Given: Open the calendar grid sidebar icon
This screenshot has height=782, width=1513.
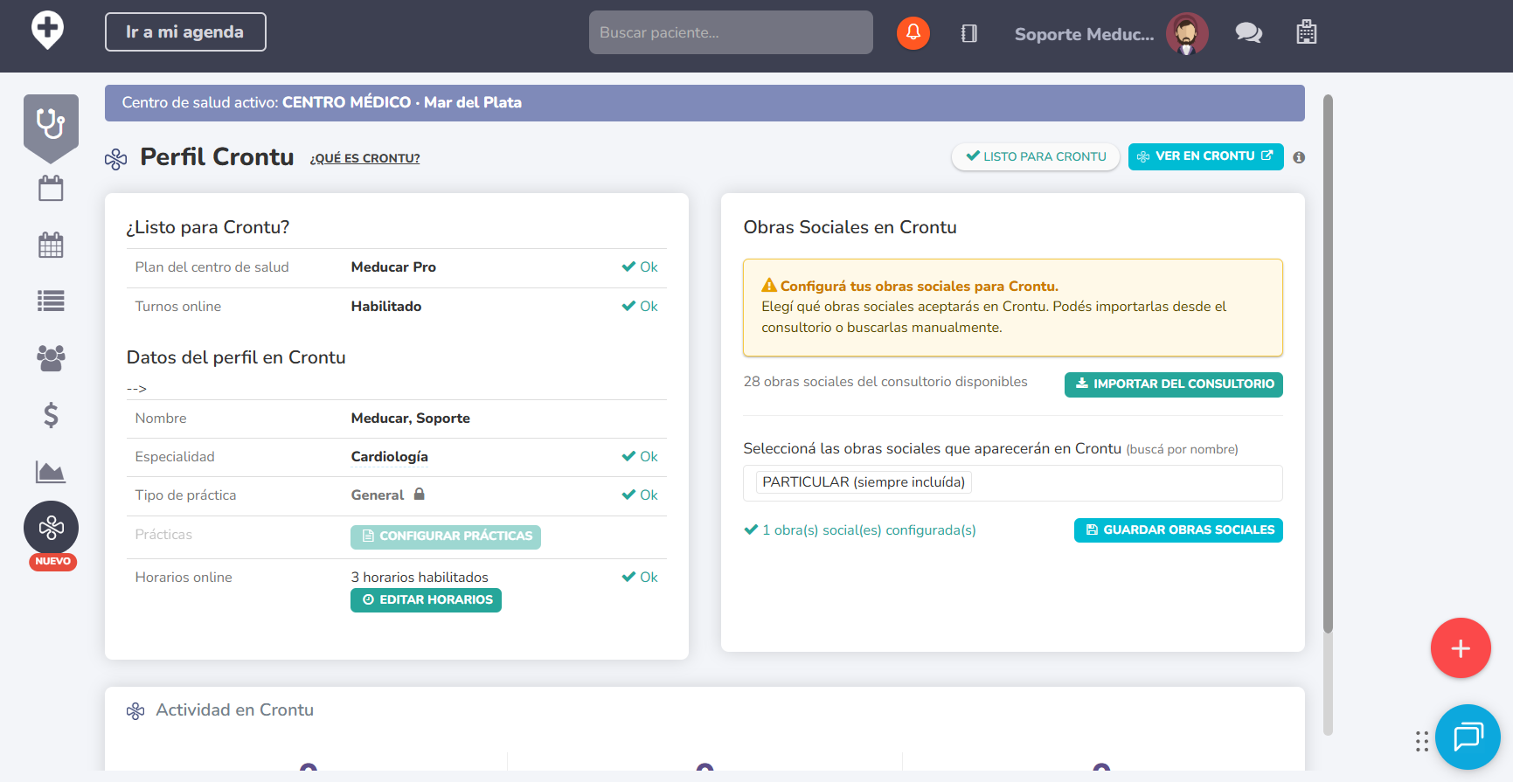Looking at the screenshot, I should tap(51, 245).
